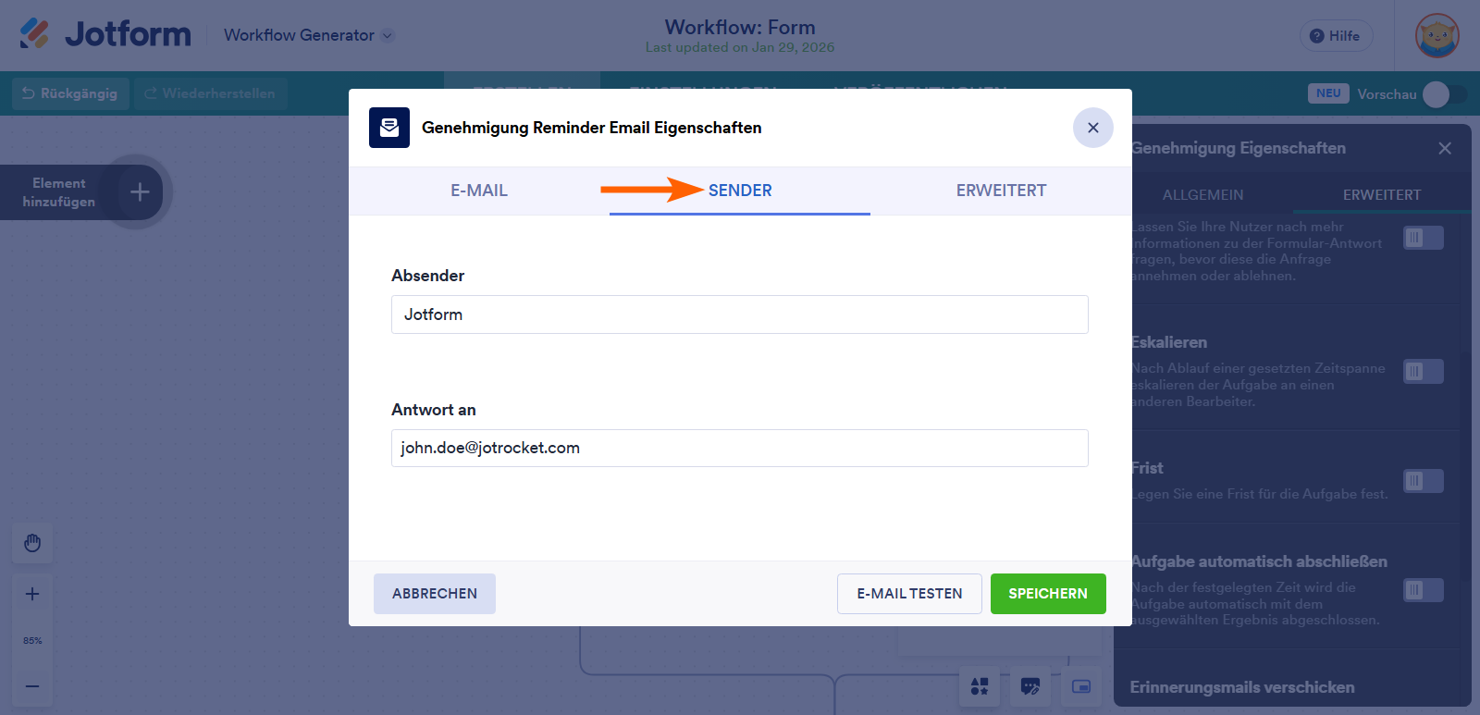Switch to the E-MAIL tab

click(479, 191)
